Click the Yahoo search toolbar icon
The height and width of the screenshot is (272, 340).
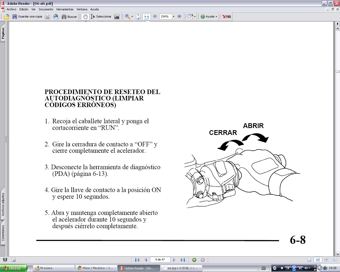pos(227,16)
